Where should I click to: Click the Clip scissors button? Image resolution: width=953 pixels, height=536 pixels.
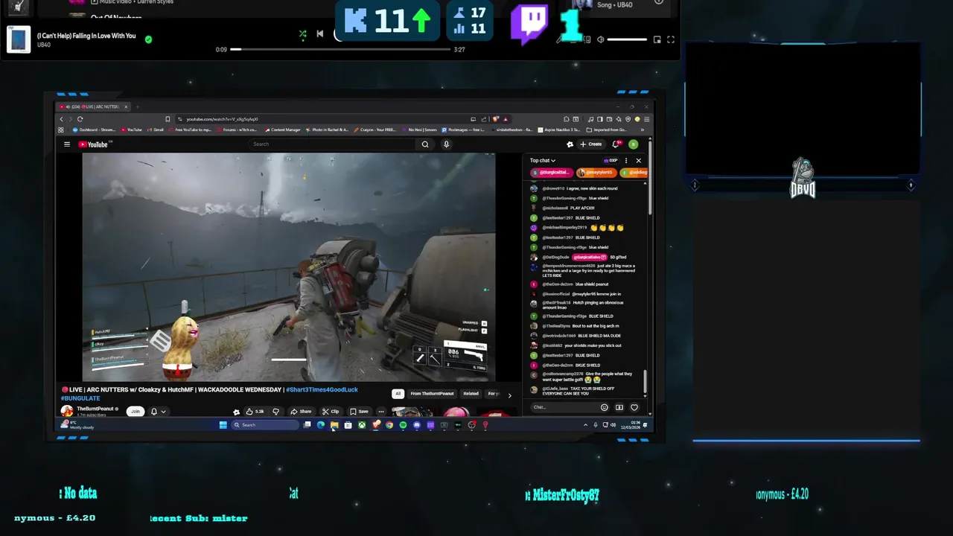click(330, 411)
